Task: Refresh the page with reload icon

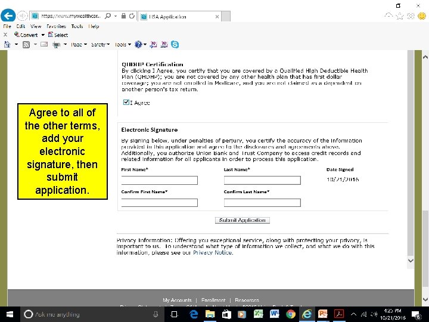Action: click(x=132, y=16)
